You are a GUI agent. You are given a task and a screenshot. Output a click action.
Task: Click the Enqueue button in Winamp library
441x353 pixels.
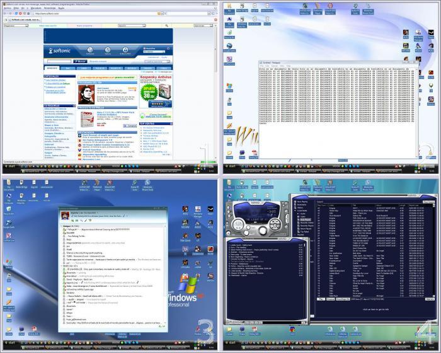pos(330,299)
